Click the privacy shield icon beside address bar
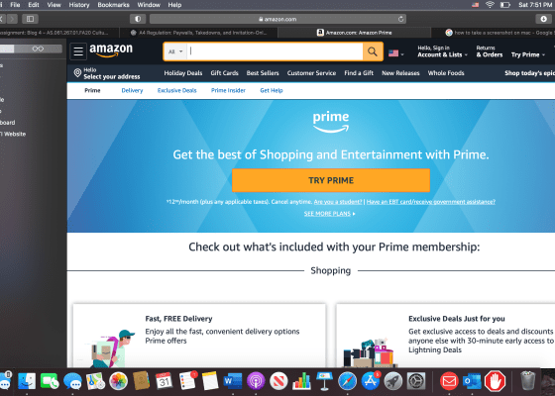This screenshot has width=555, height=396. pyautogui.click(x=138, y=19)
